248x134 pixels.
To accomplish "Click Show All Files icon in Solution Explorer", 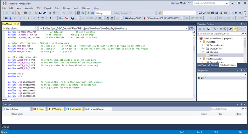I will (x=225, y=29).
